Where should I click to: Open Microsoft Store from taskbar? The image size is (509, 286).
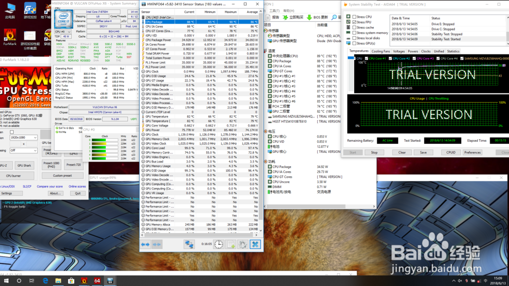coord(71,281)
